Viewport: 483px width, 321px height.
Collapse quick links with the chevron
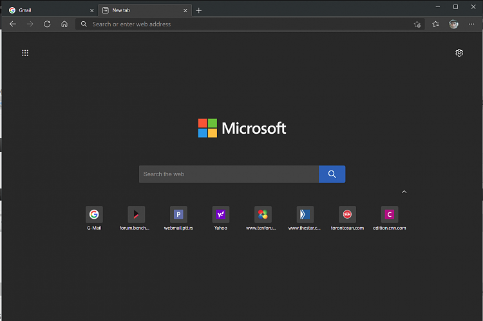404,192
